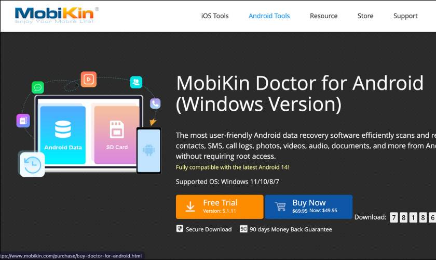436x260 pixels.
Task: Click the purple phone call icon
Action: click(x=155, y=103)
